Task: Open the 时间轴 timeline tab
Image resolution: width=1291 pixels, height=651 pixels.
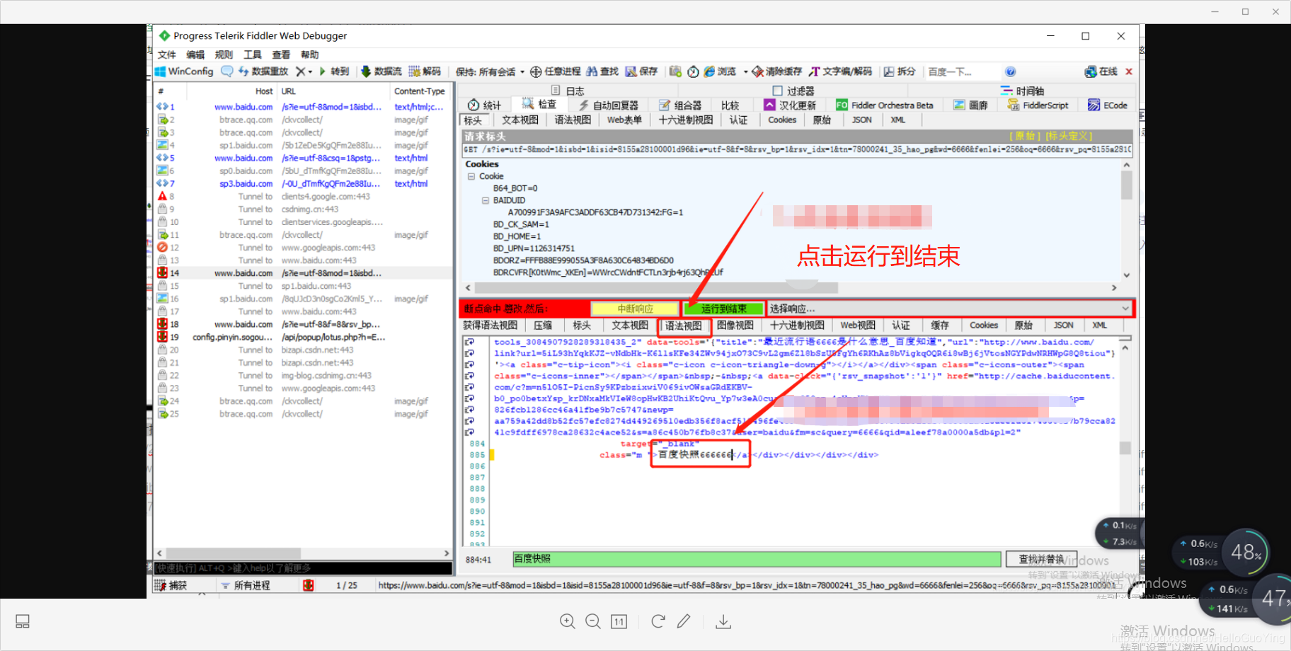Action: (x=1022, y=91)
